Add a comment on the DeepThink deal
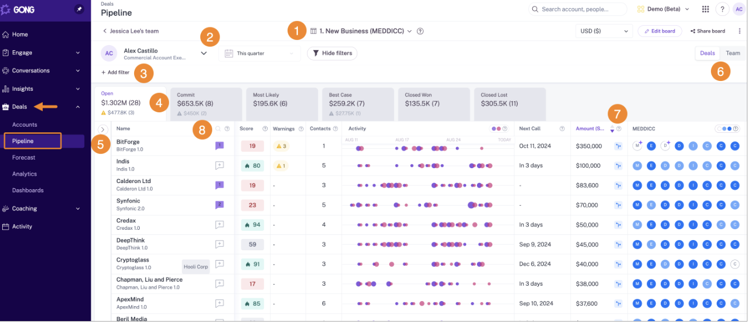Image resolution: width=752 pixels, height=325 pixels. 219,244
